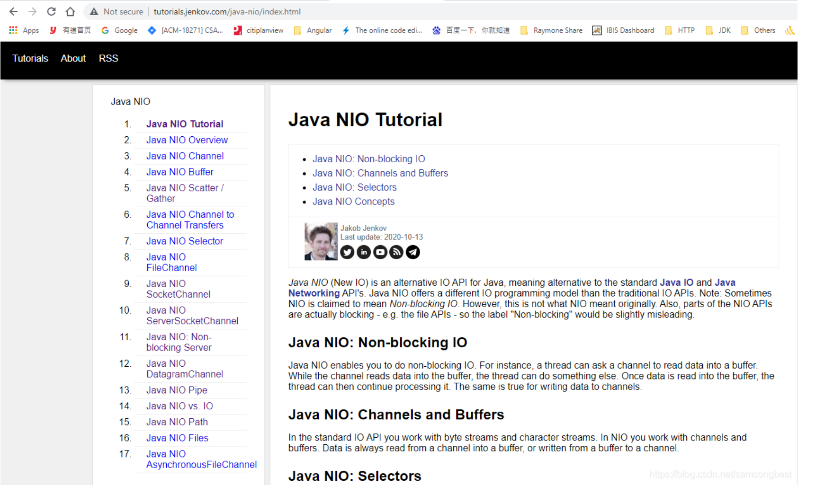Open Java NIO Files sidebar link
This screenshot has width=816, height=494.
[x=177, y=438]
